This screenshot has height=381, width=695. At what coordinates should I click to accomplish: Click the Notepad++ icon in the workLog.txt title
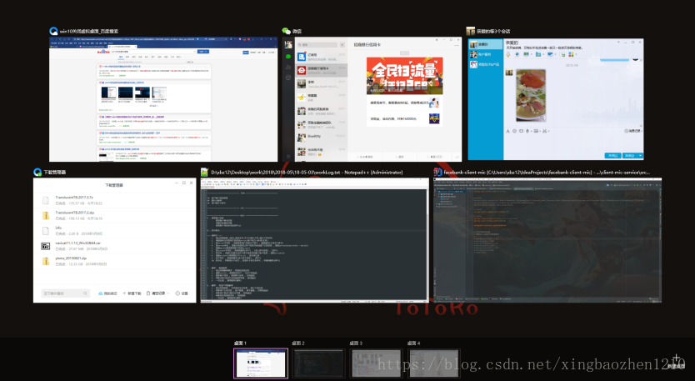[204, 172]
